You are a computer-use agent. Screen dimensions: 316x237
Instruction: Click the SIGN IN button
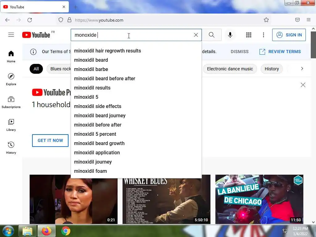[289, 35]
